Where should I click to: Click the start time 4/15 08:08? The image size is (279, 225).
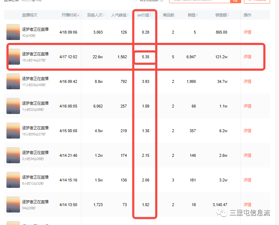pos(69,131)
